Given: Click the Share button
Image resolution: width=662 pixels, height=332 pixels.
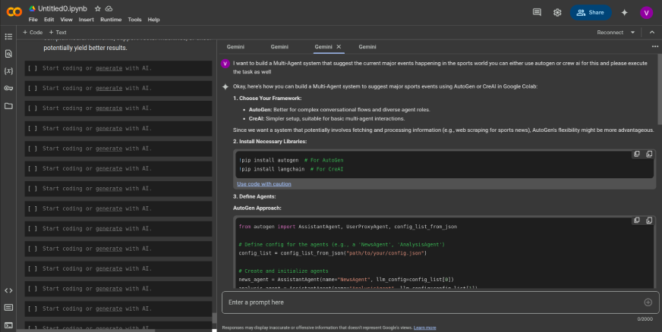Looking at the screenshot, I should click(591, 12).
